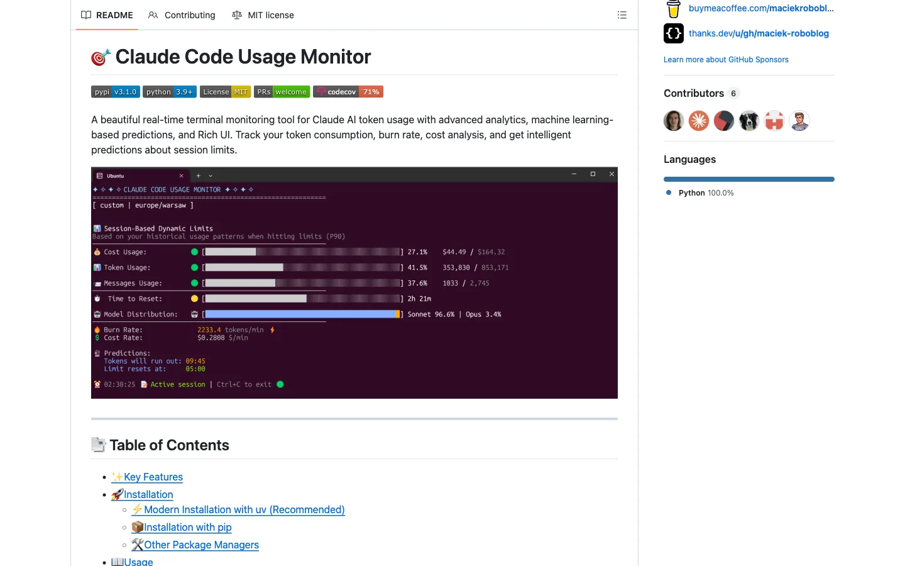
Task: Click the PRs welcome badge
Action: pyautogui.click(x=282, y=92)
